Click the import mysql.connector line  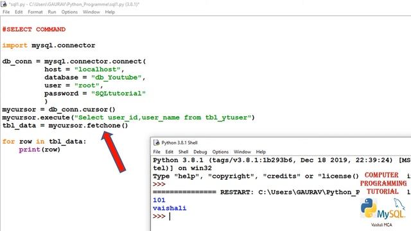click(x=49, y=46)
